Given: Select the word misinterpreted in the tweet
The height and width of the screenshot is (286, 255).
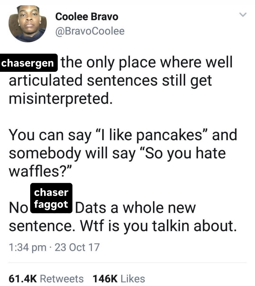Looking at the screenshot, I should 60,99.
